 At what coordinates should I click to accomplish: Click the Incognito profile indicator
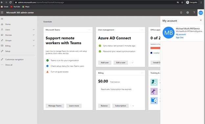192,2
